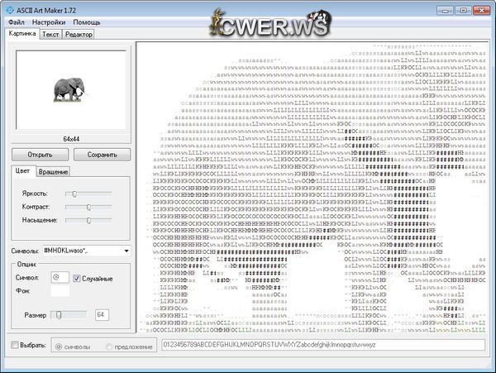Switch to the Картинка tab
The height and width of the screenshot is (373, 496).
point(22,34)
